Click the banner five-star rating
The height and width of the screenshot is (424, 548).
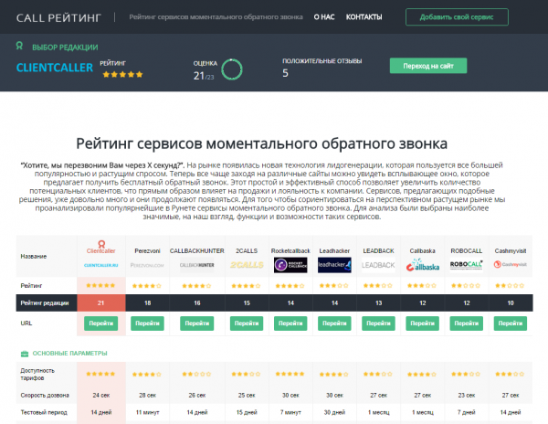tap(122, 74)
